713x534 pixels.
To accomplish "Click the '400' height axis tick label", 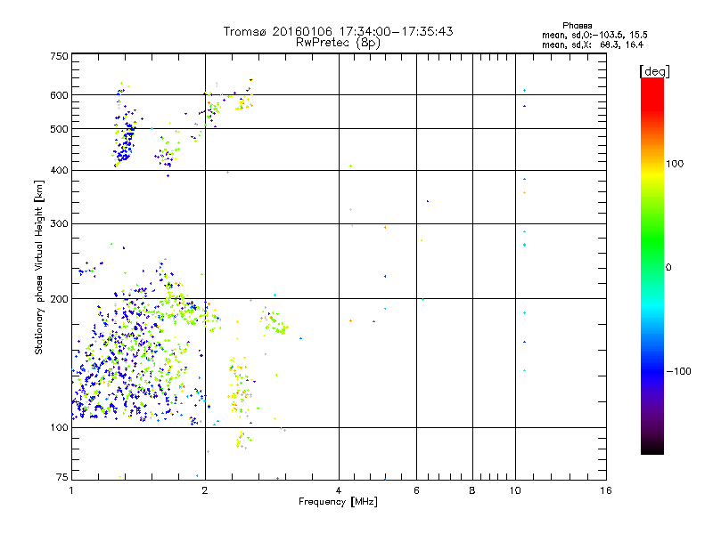I will point(59,170).
